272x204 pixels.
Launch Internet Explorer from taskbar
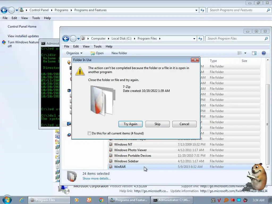click(x=21, y=200)
